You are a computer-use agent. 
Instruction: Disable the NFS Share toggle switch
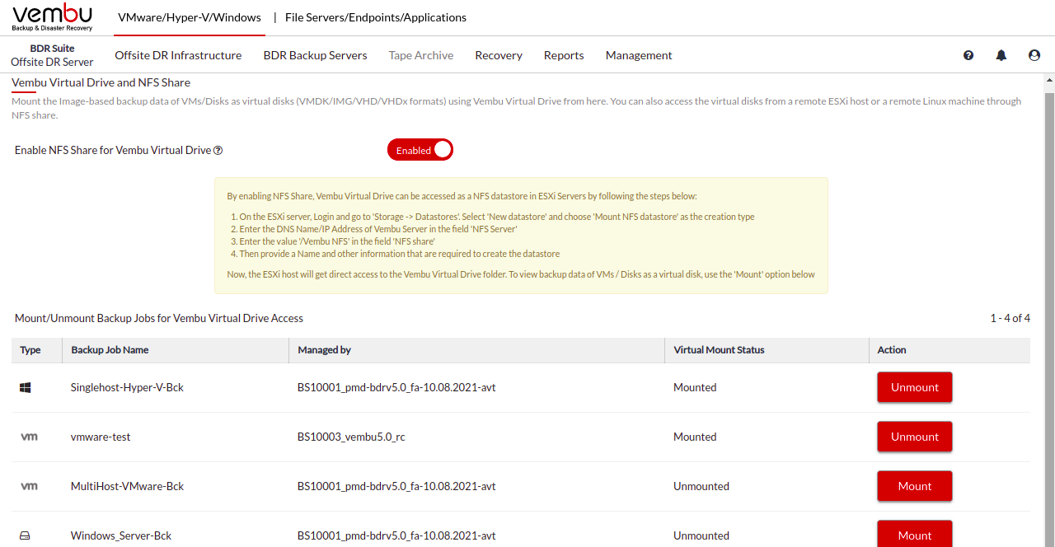pyautogui.click(x=420, y=150)
